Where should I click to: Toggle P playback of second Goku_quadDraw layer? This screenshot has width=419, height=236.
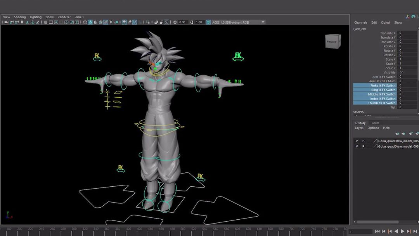tap(363, 146)
